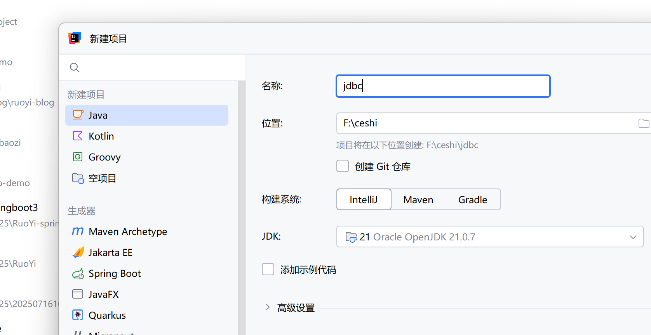Click the Groovy project type icon
Viewport: 651px width, 335px height.
coord(78,157)
